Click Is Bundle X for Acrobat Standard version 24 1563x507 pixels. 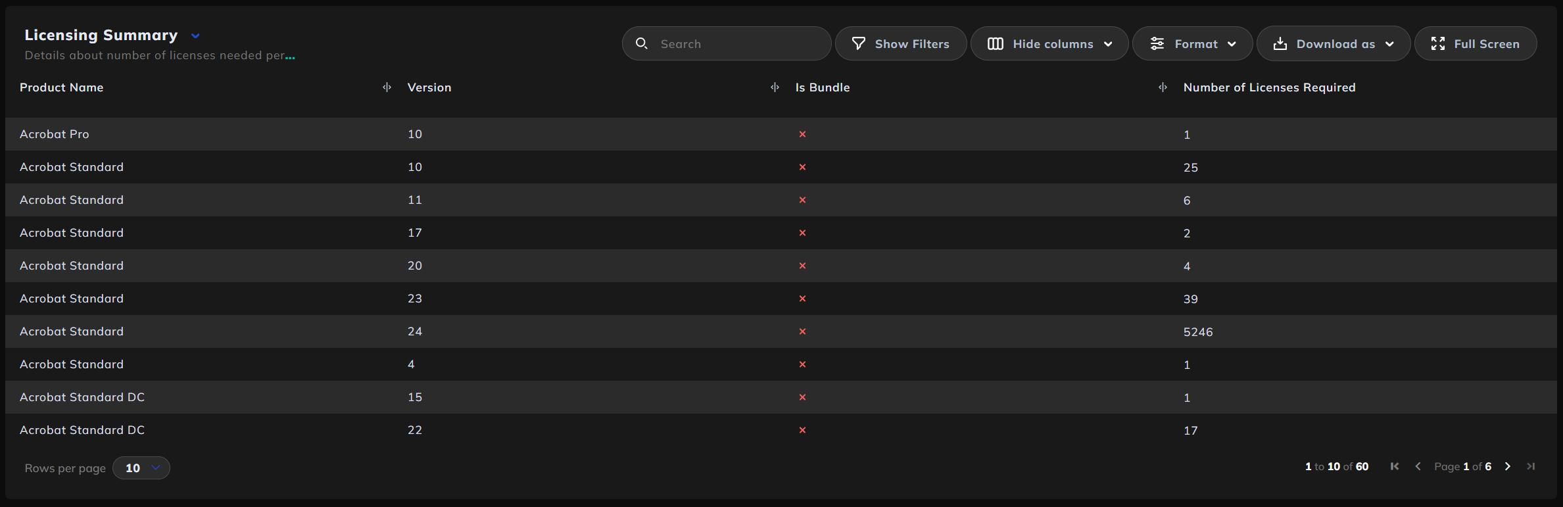click(802, 331)
